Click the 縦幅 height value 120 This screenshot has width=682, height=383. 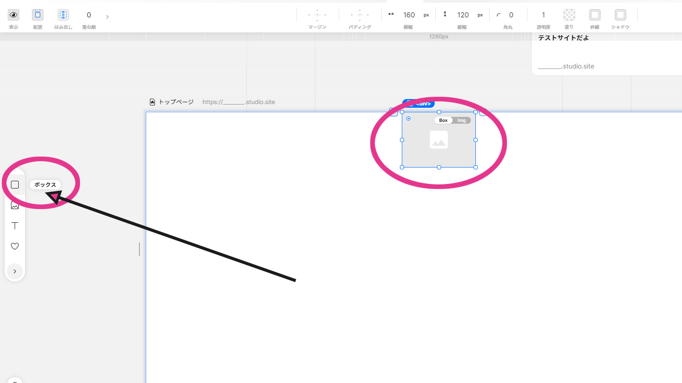click(463, 15)
